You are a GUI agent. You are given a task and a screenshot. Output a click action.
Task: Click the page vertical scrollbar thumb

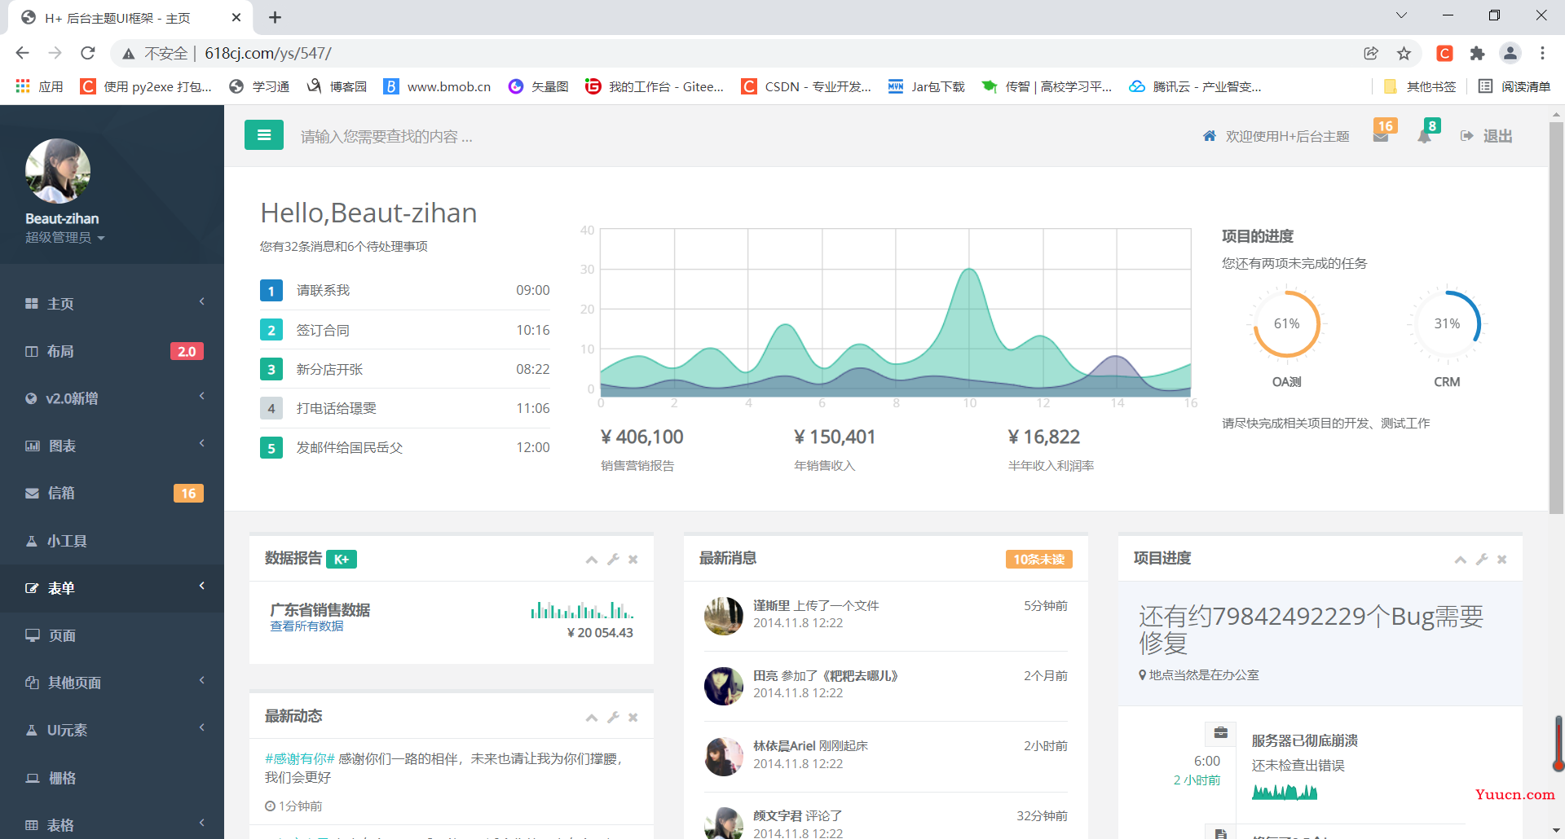[x=1556, y=318]
